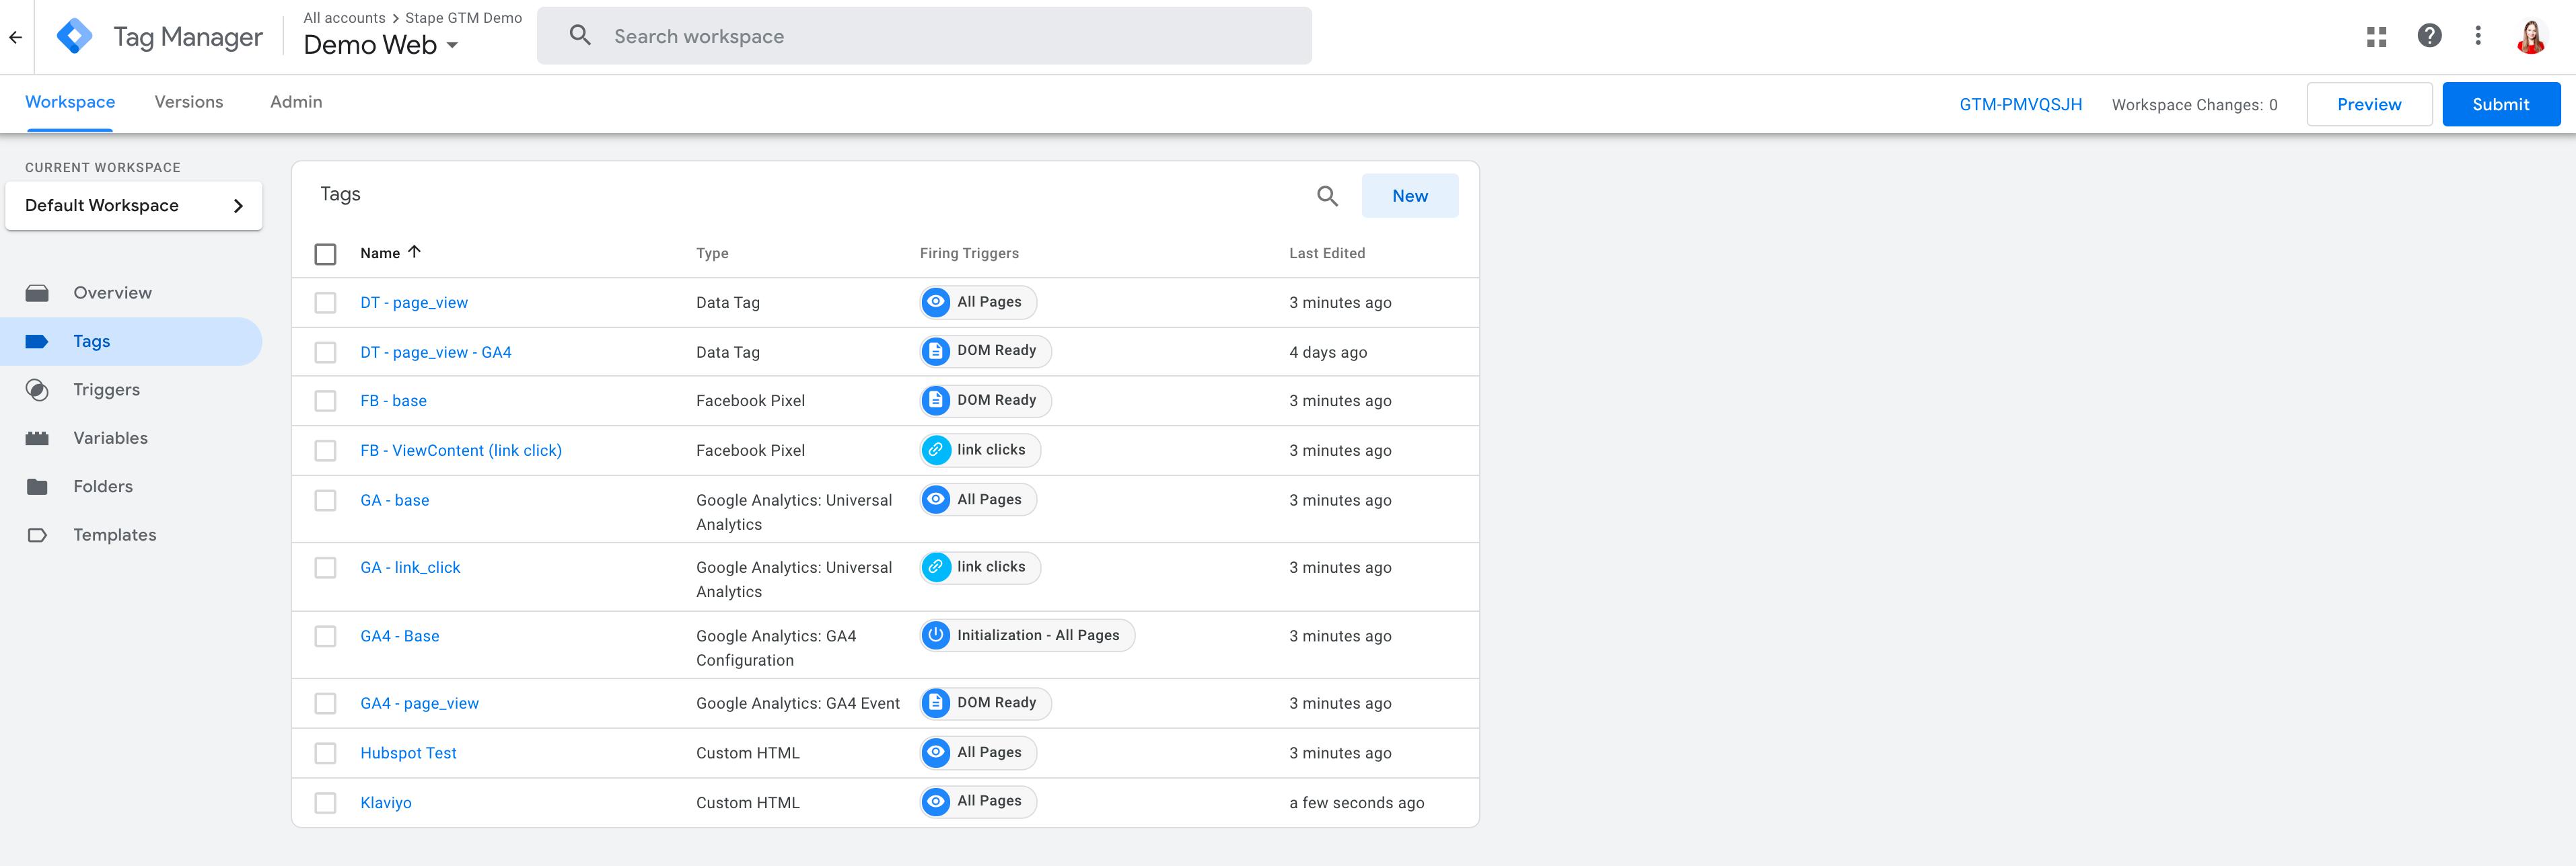
Task: Open the three-dot more options menu
Action: tap(2478, 36)
